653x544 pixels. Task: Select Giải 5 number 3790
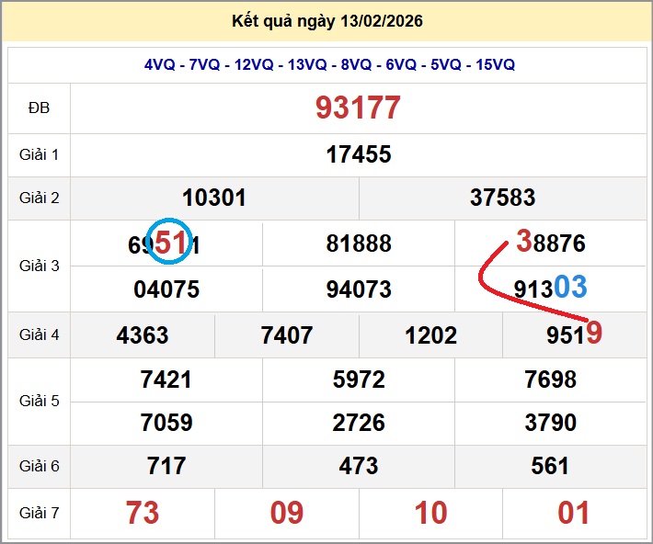pos(550,423)
